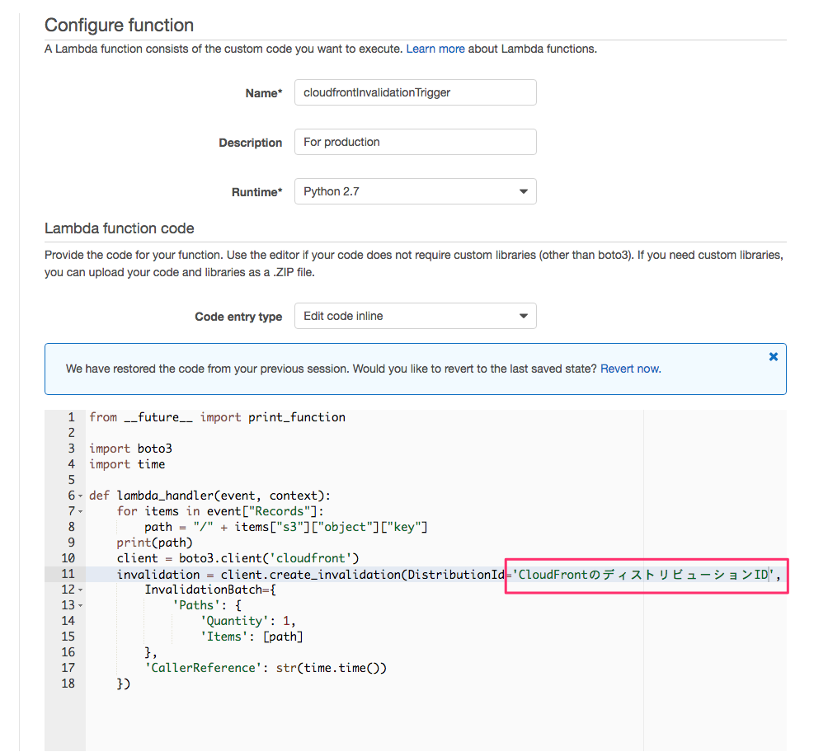
Task: Click the Revert now link
Action: click(630, 369)
